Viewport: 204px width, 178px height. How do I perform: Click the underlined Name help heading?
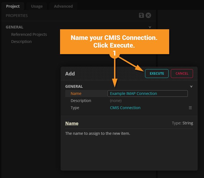[72, 124]
